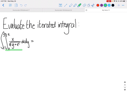Choose the green color swatch

[105, 5]
